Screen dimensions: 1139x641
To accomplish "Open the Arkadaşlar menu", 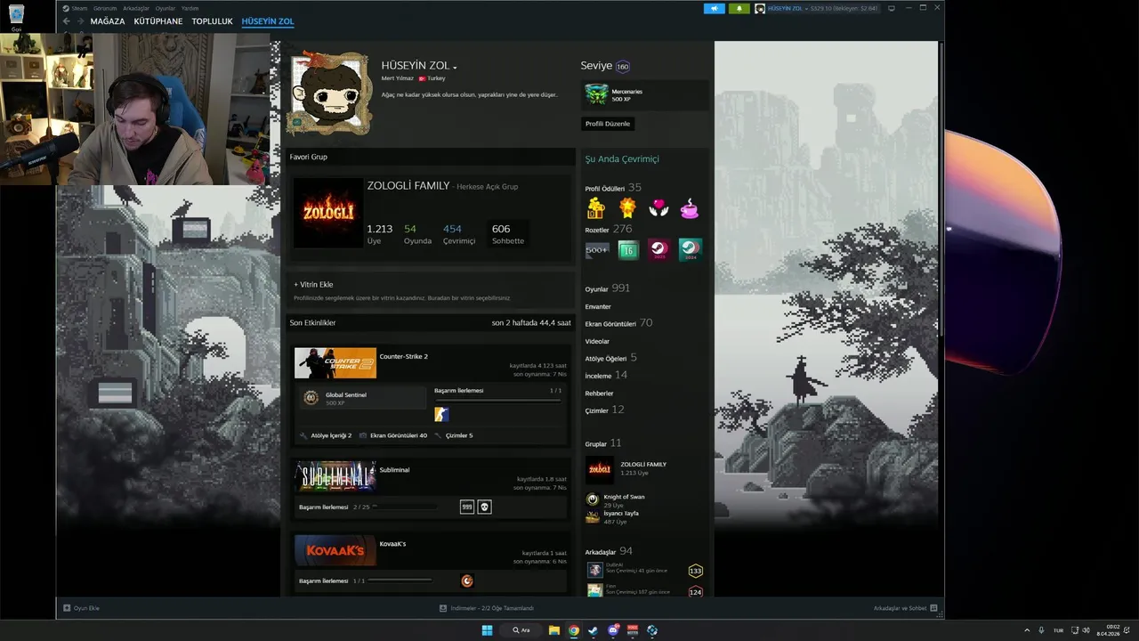I will click(x=136, y=8).
